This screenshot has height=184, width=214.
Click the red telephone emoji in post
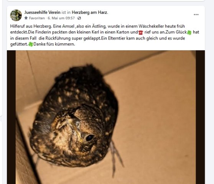pos(141,33)
